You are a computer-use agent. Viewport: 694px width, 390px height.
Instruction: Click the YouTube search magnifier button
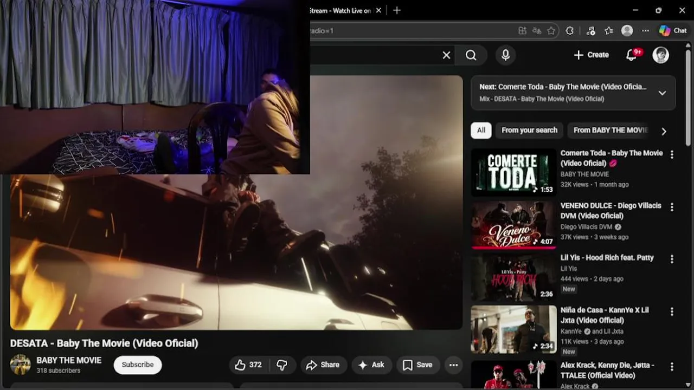coord(471,55)
